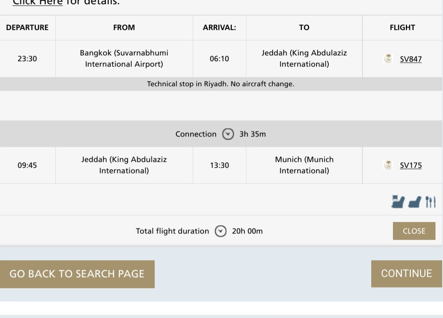
Task: Click the reclining seat amenity icon
Action: click(415, 202)
